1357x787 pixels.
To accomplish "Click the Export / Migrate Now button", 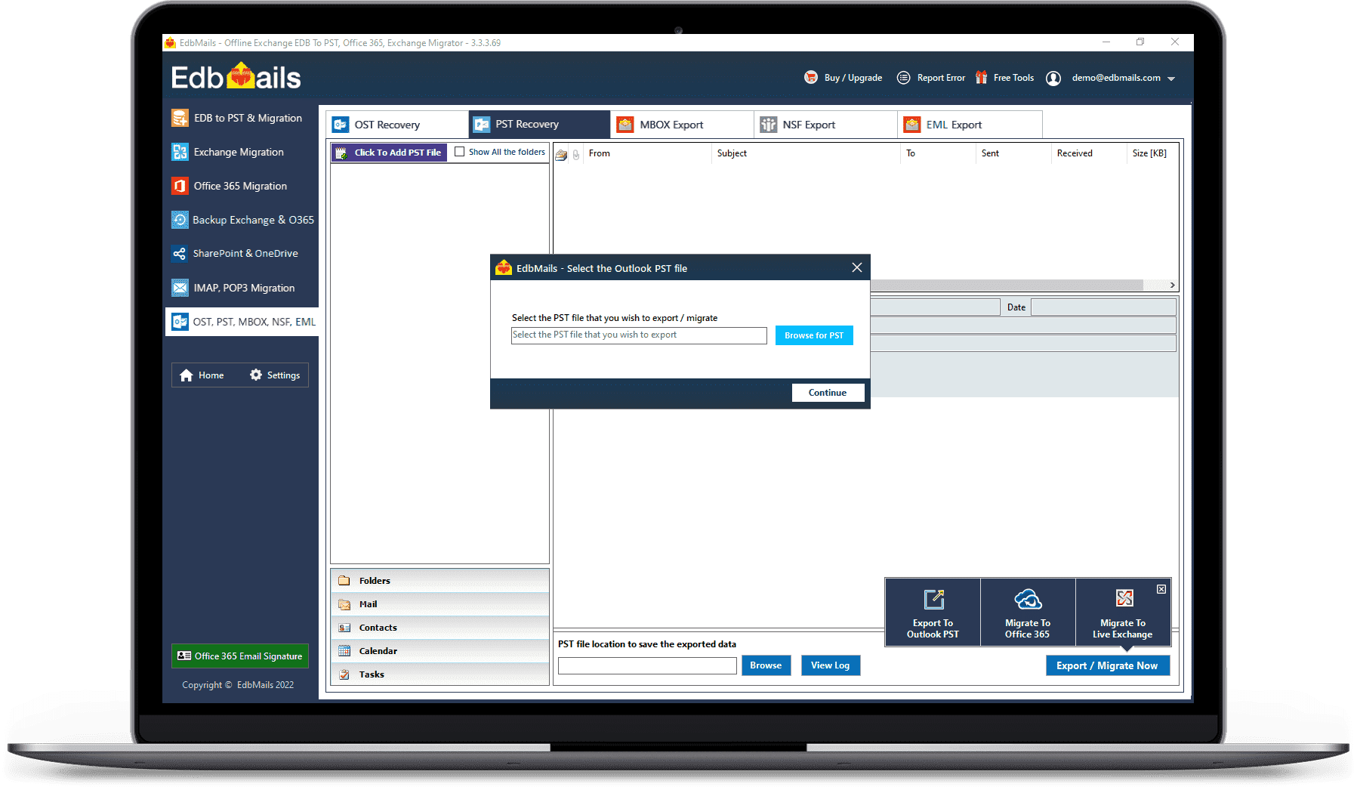I will 1108,665.
